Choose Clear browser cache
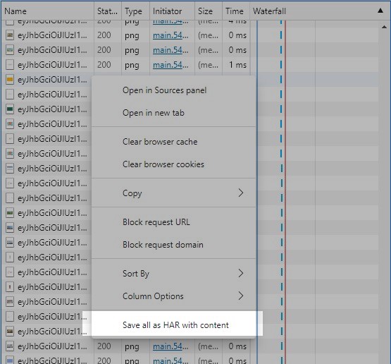 (160, 142)
